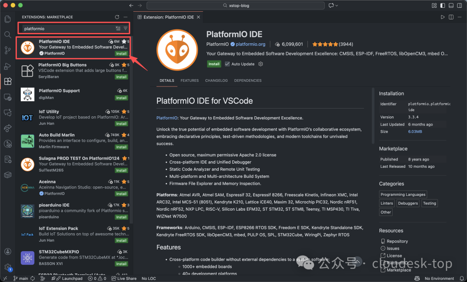Open the Manage gear in activity bar
Screen dimensions: 467x282
[8, 267]
